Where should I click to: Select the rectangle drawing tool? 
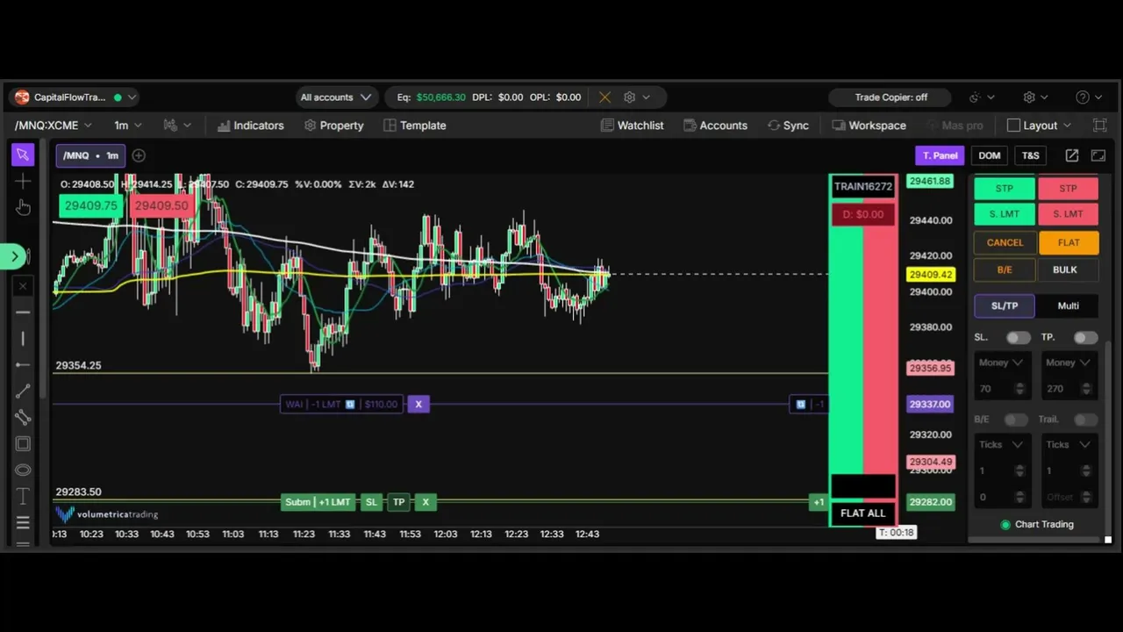click(23, 444)
